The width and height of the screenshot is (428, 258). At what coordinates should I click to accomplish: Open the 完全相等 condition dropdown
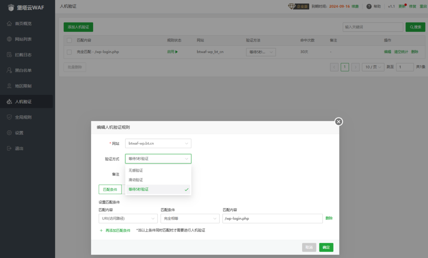coord(190,218)
